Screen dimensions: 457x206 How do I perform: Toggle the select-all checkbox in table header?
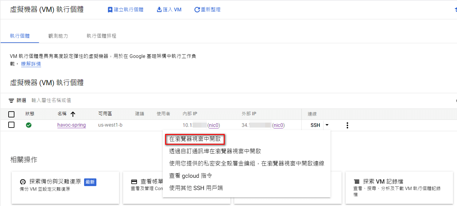pos(11,114)
